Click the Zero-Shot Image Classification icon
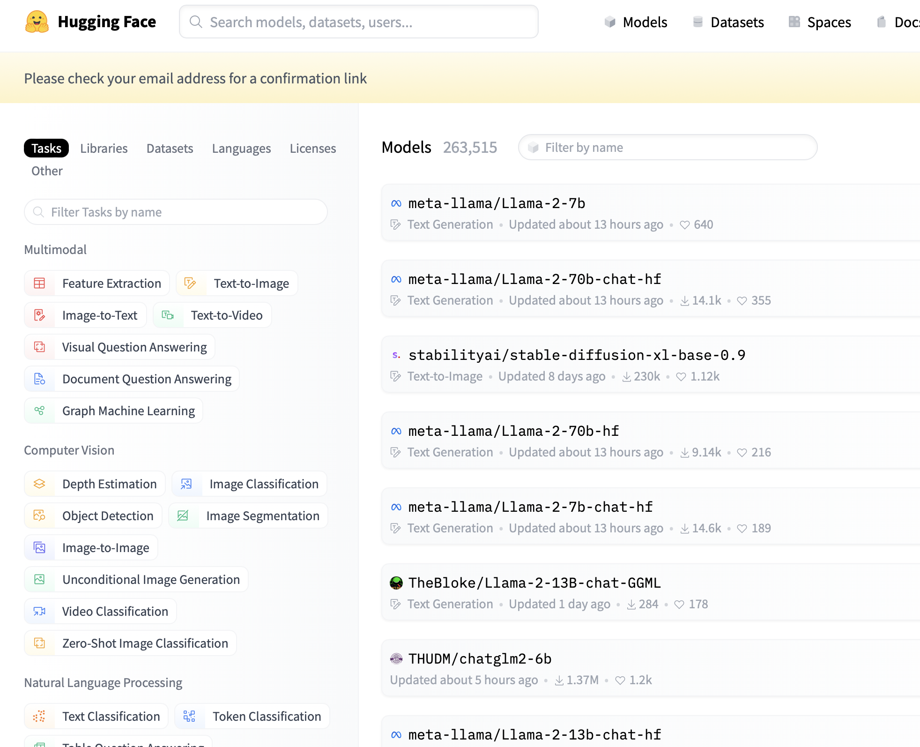Image resolution: width=920 pixels, height=747 pixels. coord(39,643)
